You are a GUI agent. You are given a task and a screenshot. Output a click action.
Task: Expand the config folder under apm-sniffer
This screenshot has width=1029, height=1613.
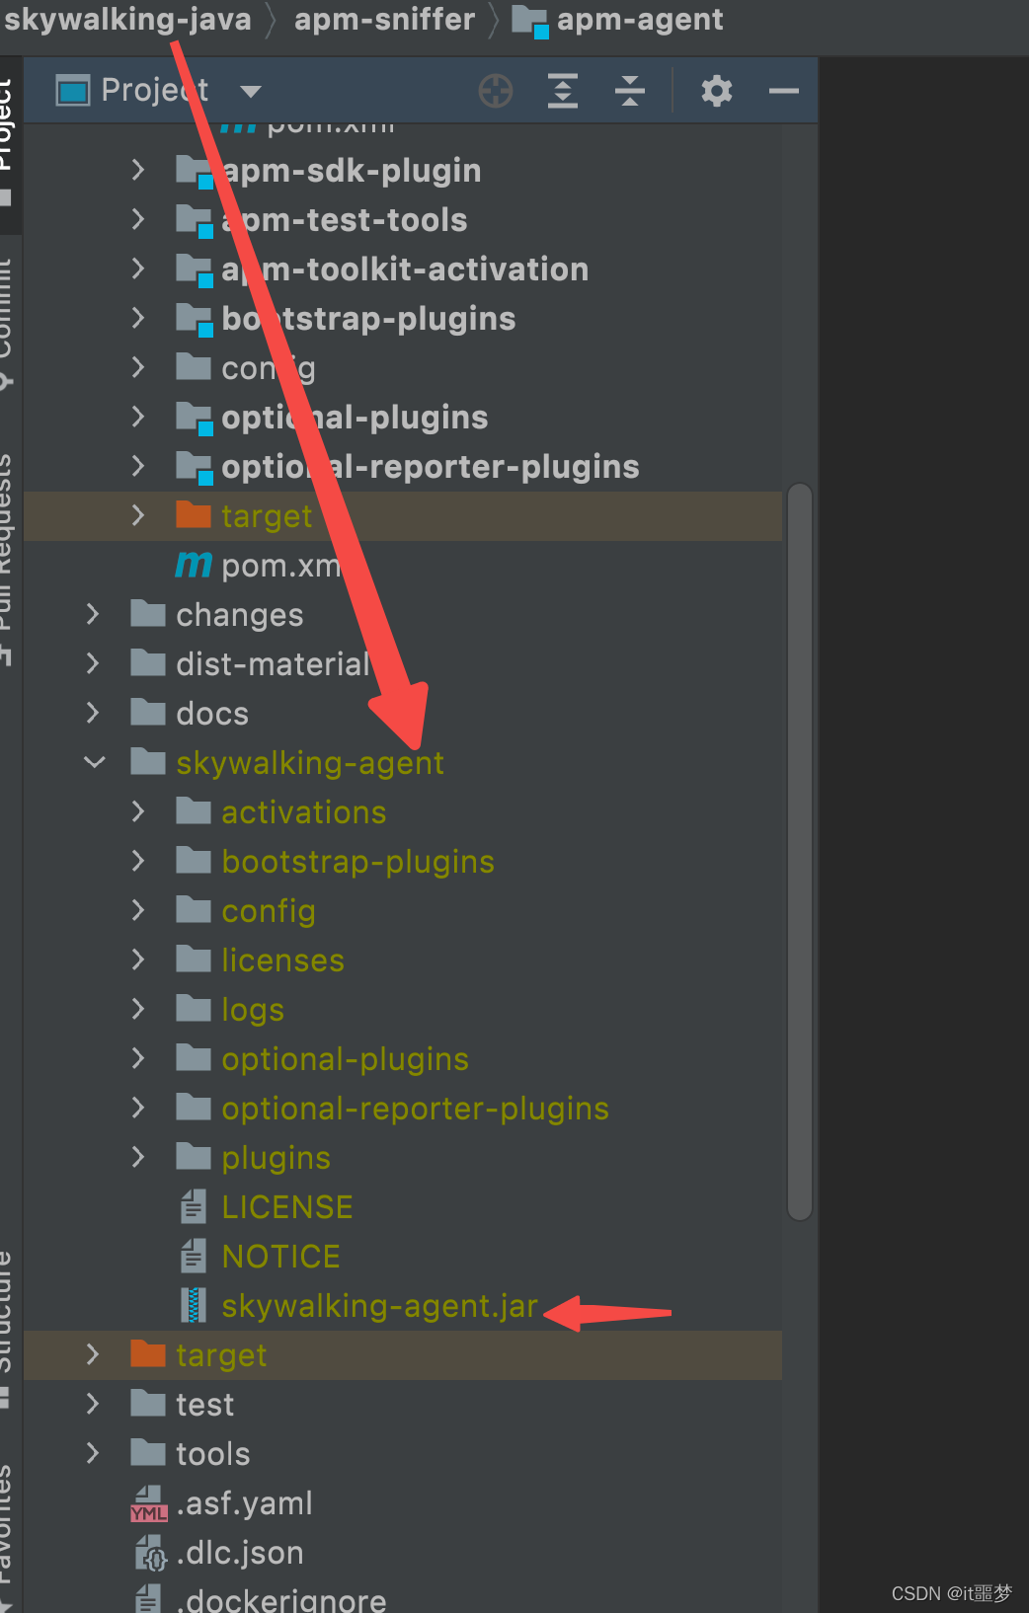tap(138, 367)
